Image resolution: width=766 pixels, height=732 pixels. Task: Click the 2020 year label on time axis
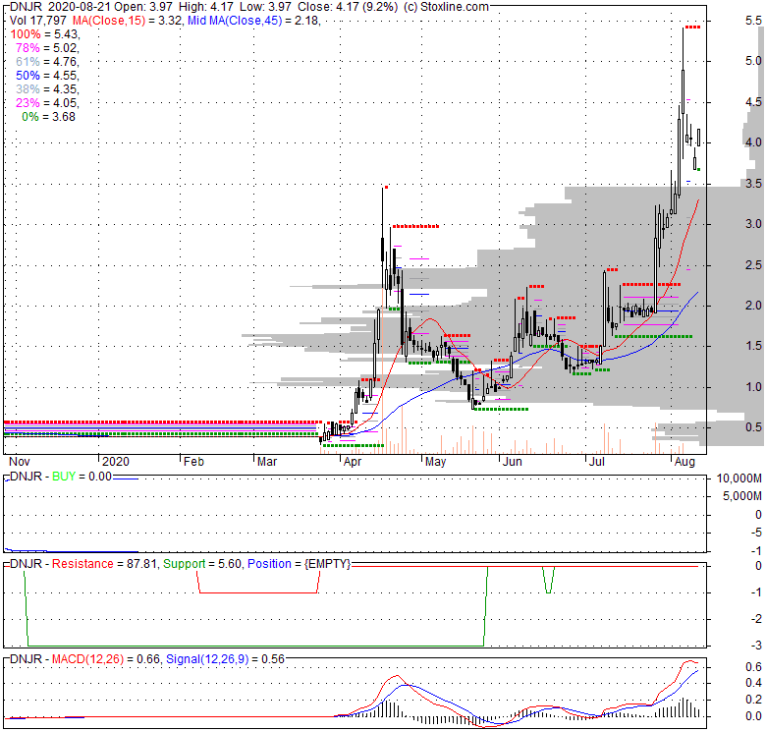(x=116, y=462)
